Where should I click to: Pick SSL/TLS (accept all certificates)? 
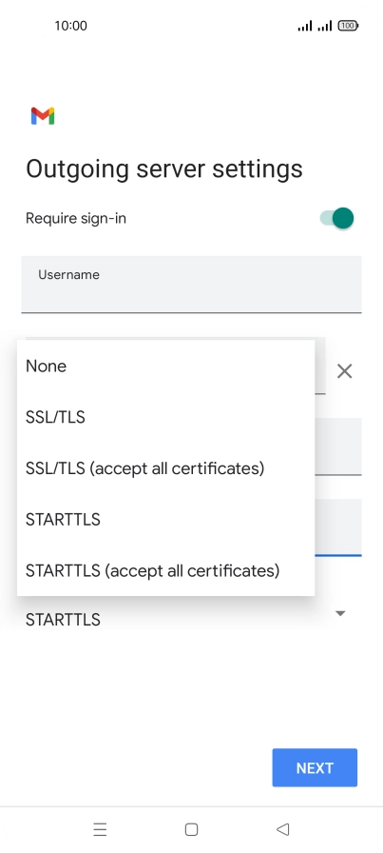(x=165, y=468)
